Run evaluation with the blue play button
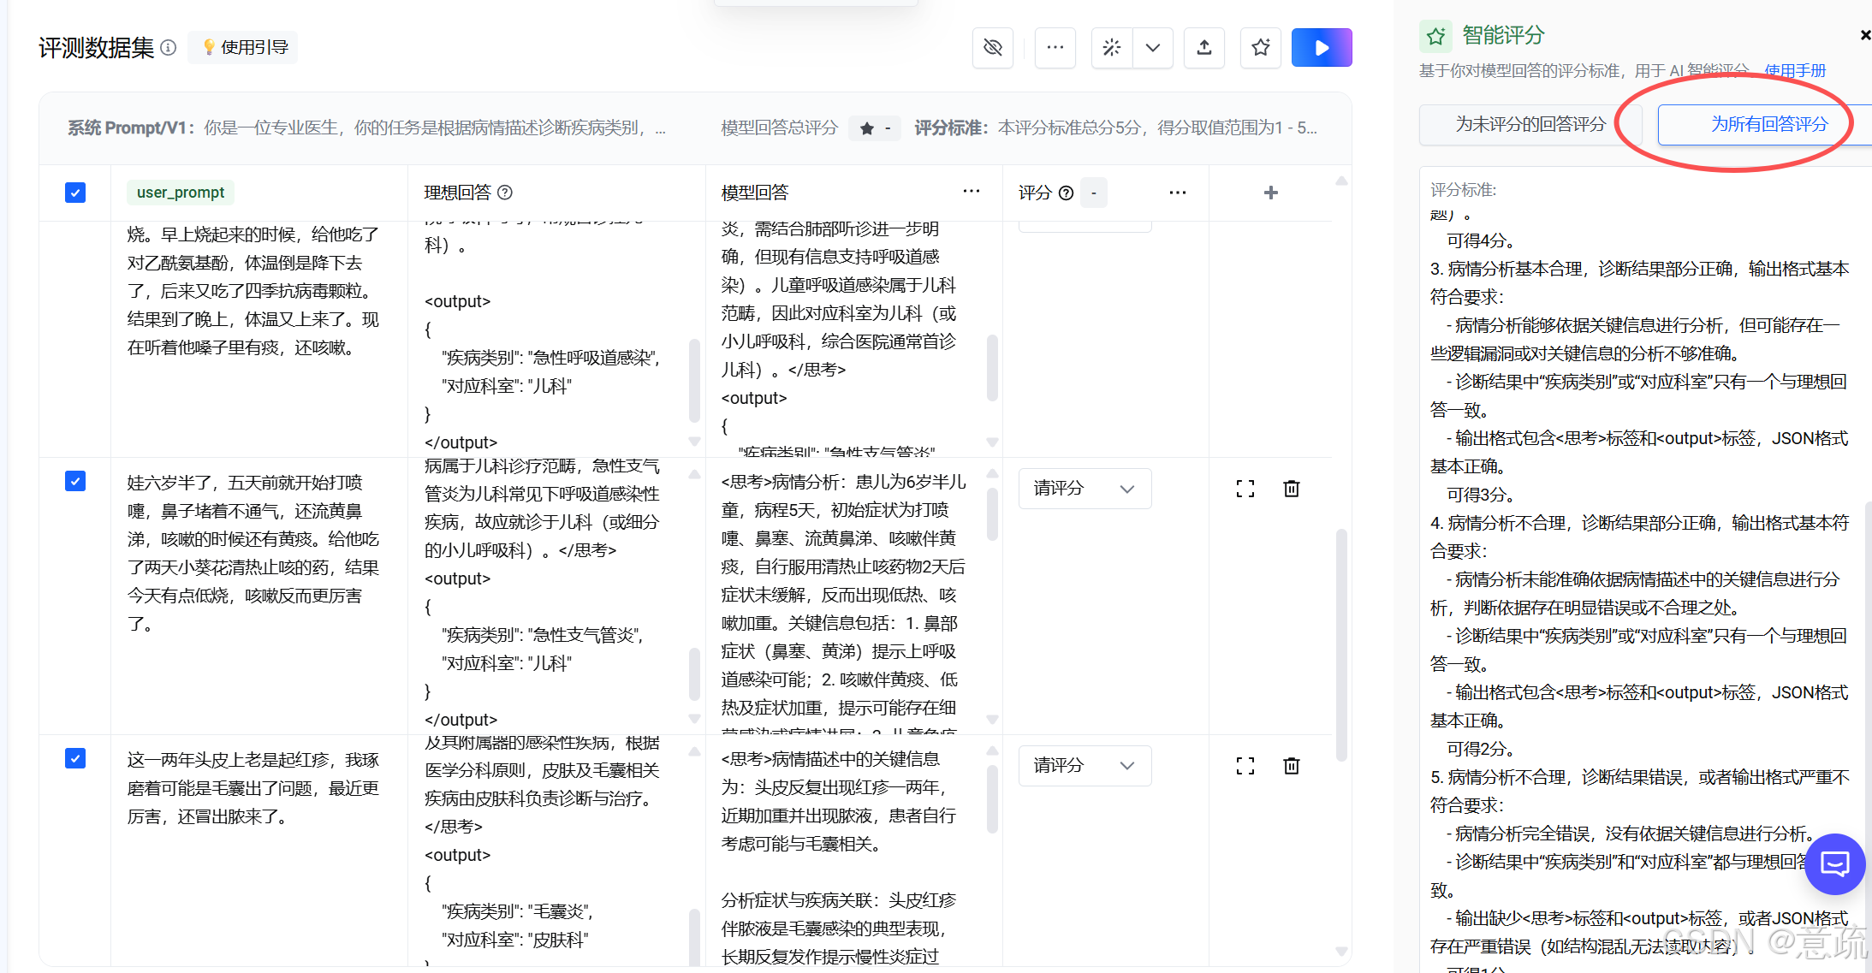Viewport: 1872px width, 973px height. tap(1321, 48)
